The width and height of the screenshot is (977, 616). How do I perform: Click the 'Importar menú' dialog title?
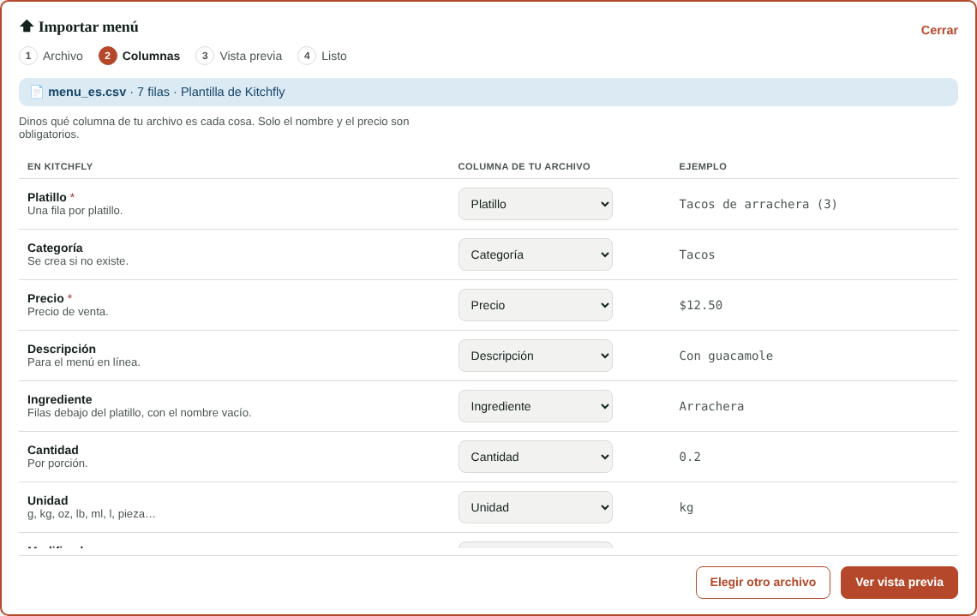(88, 27)
